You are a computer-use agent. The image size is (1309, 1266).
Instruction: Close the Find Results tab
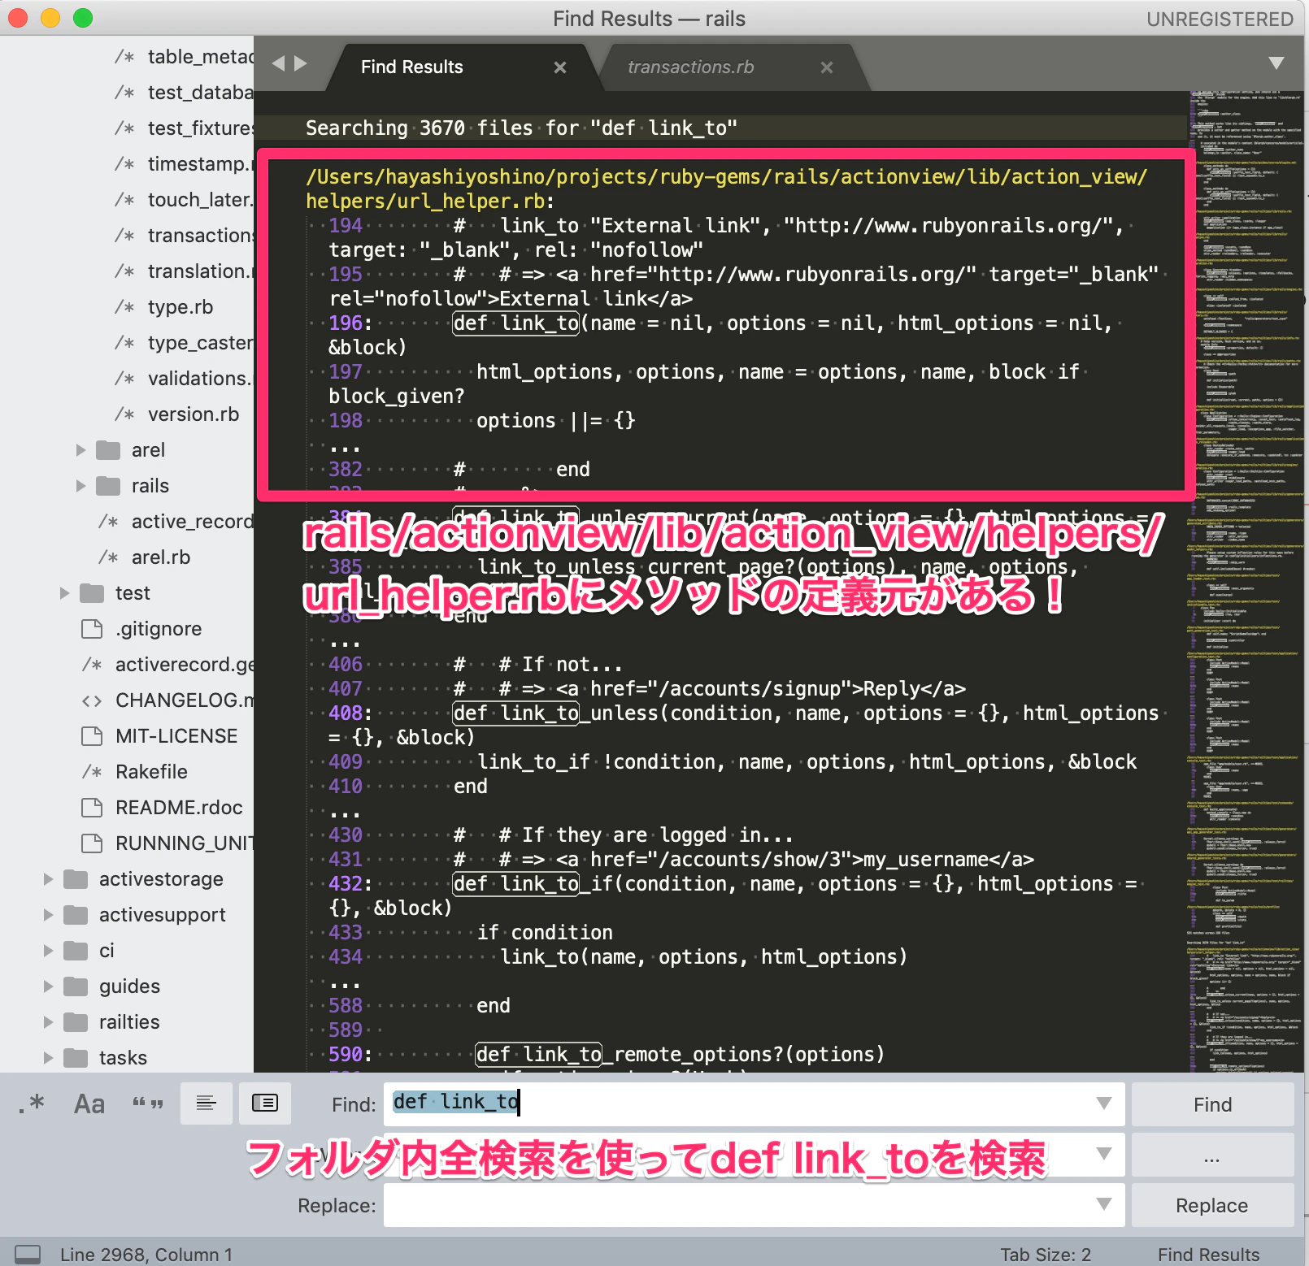[x=560, y=67]
